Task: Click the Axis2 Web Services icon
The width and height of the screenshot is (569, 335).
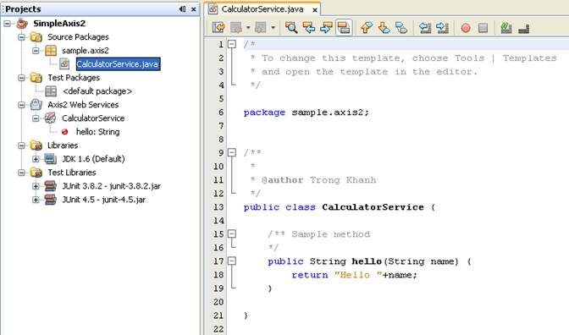Action: tap(36, 105)
